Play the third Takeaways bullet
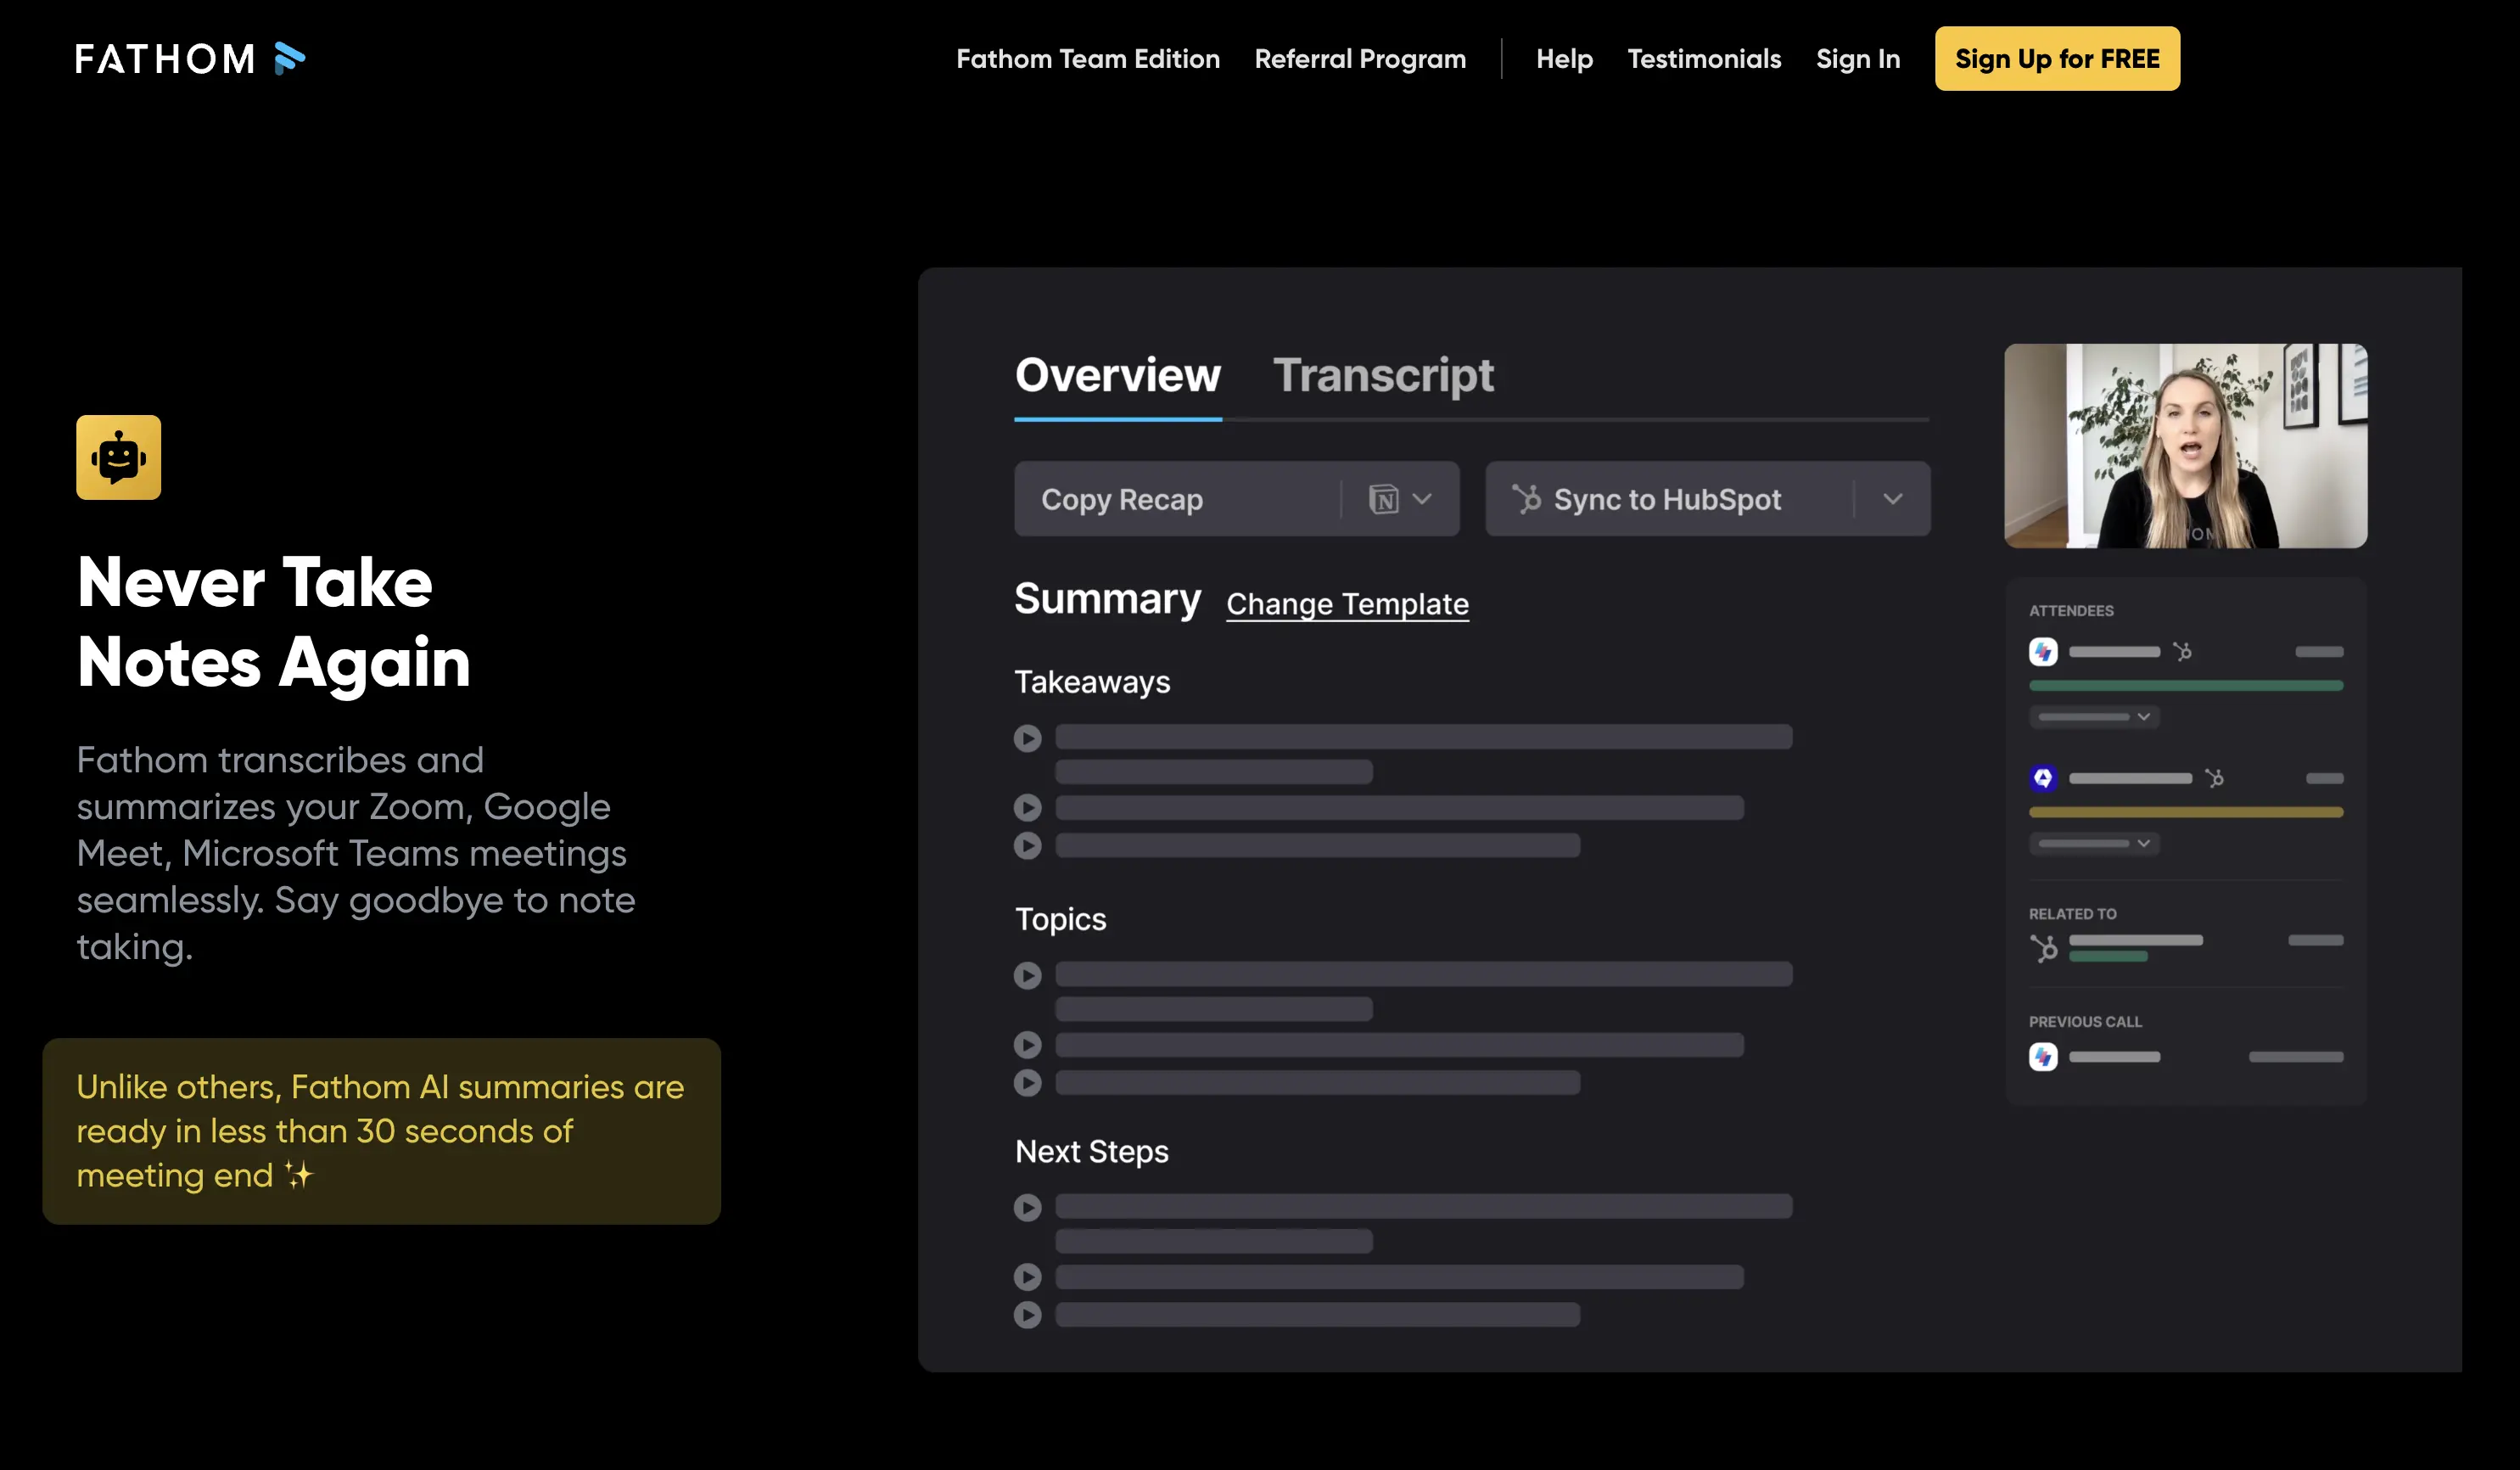Viewport: 2520px width, 1470px height. (1027, 846)
